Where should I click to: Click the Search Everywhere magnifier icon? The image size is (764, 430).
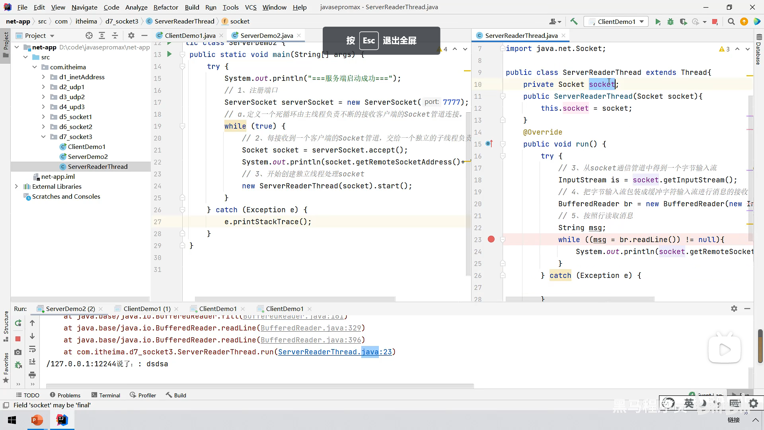731,21
